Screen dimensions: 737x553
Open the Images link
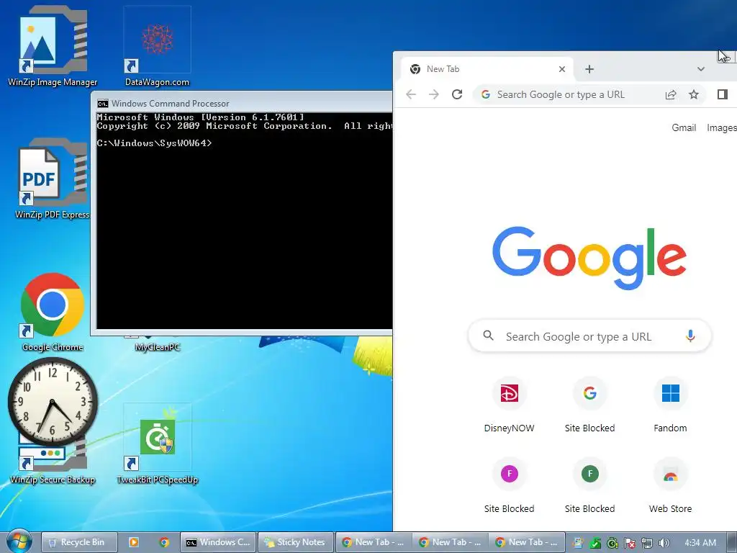(722, 127)
